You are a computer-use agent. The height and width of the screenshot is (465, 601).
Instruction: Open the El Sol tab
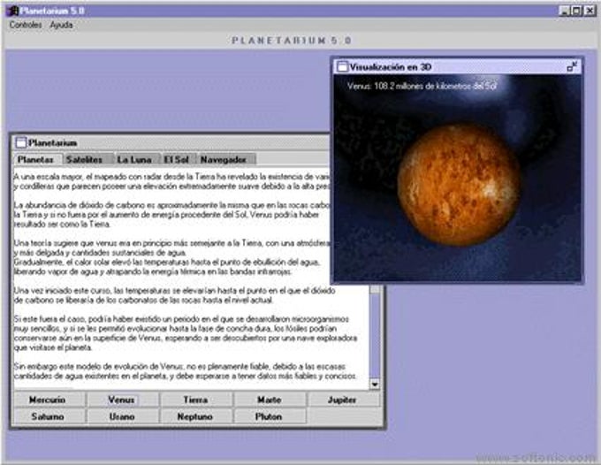[176, 159]
